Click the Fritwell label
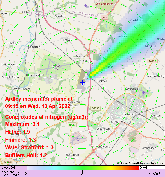 [x=68, y=40]
